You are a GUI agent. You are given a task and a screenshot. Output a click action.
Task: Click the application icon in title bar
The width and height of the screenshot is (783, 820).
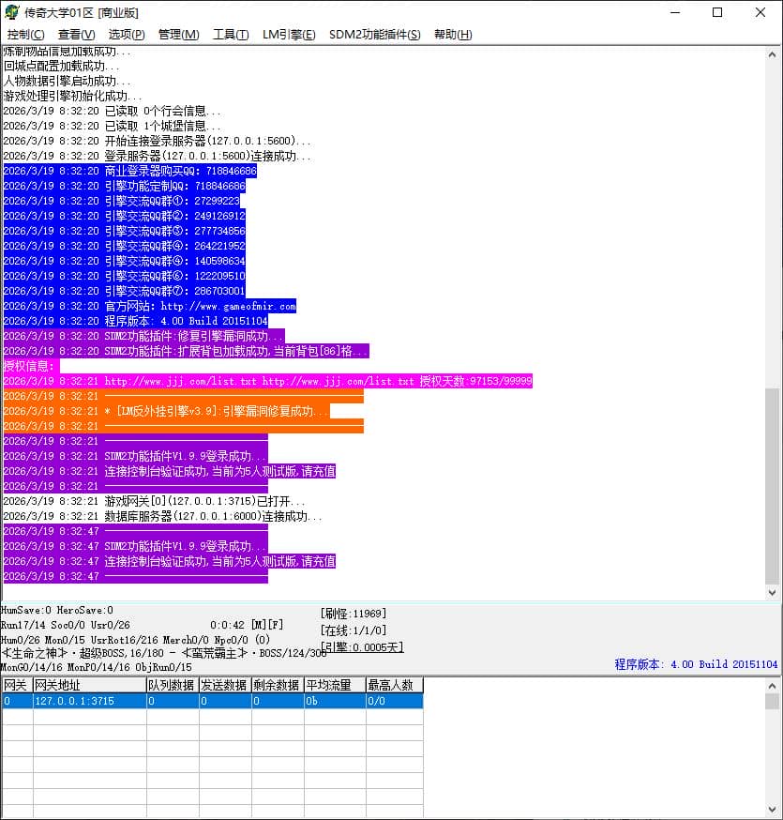click(11, 12)
